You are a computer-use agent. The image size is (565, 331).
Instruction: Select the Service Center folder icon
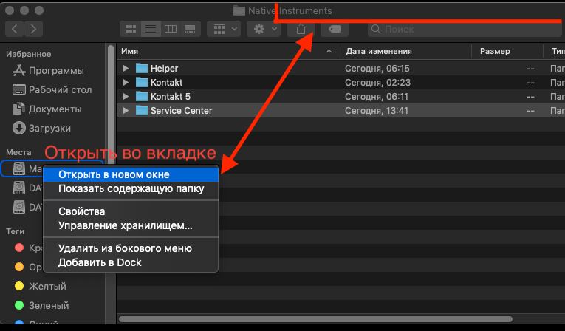(x=142, y=110)
